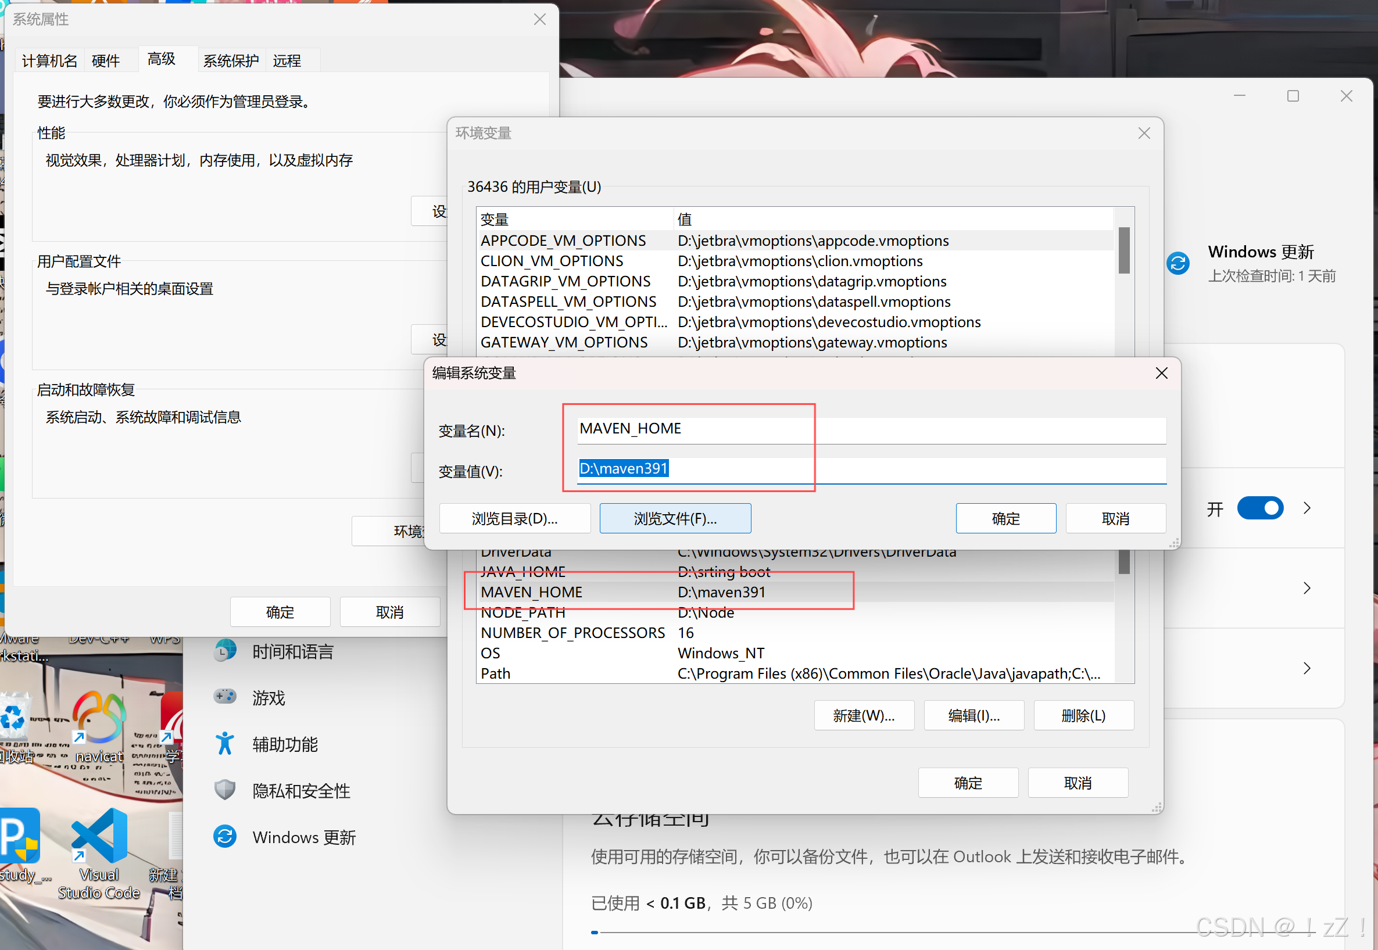The image size is (1378, 950).
Task: Turn off the blue 开 toggle switch
Action: 1259,508
